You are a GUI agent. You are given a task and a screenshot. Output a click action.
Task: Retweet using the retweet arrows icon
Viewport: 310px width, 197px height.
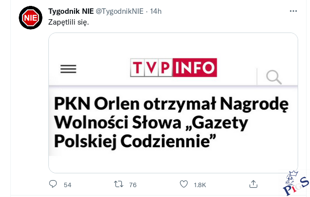pos(118,184)
